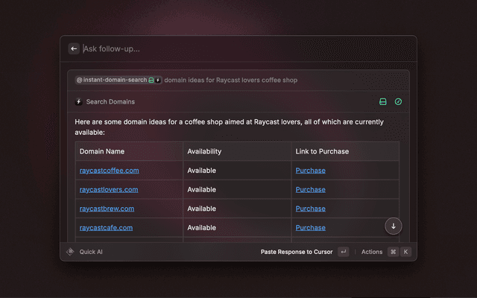This screenshot has width=477, height=298.
Task: Click the back arrow button
Action: pyautogui.click(x=74, y=48)
